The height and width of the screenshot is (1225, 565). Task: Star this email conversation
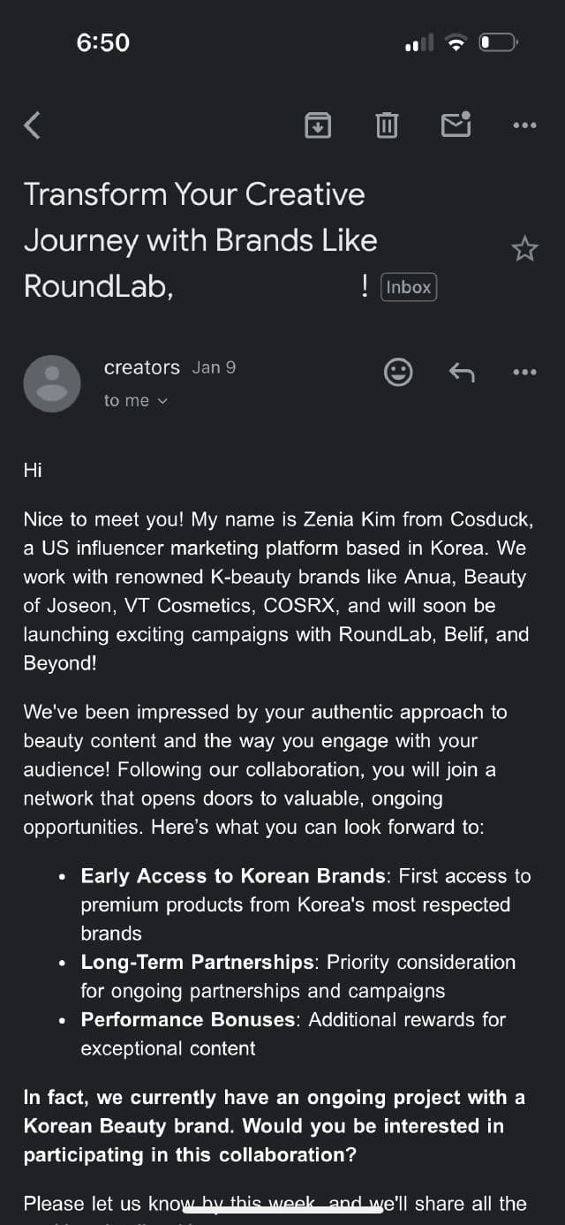click(x=524, y=249)
